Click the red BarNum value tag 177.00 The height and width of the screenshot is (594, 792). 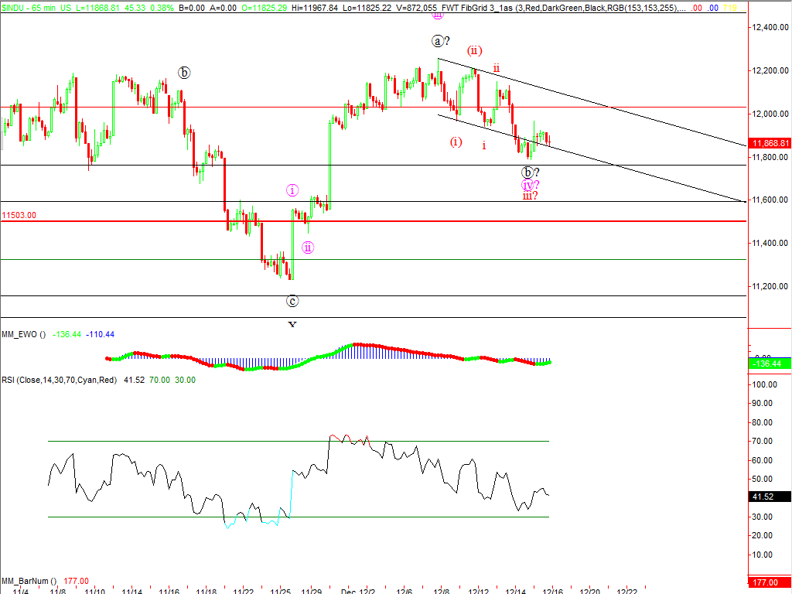point(770,582)
